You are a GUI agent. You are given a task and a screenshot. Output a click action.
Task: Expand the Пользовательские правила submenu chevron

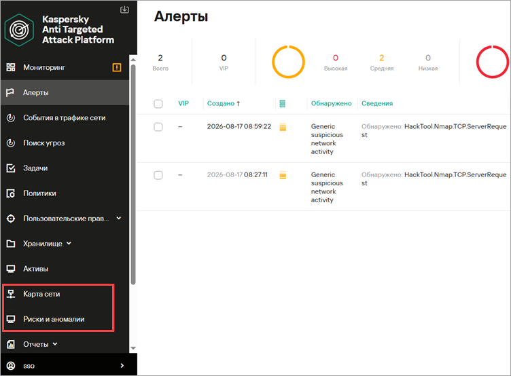(119, 218)
